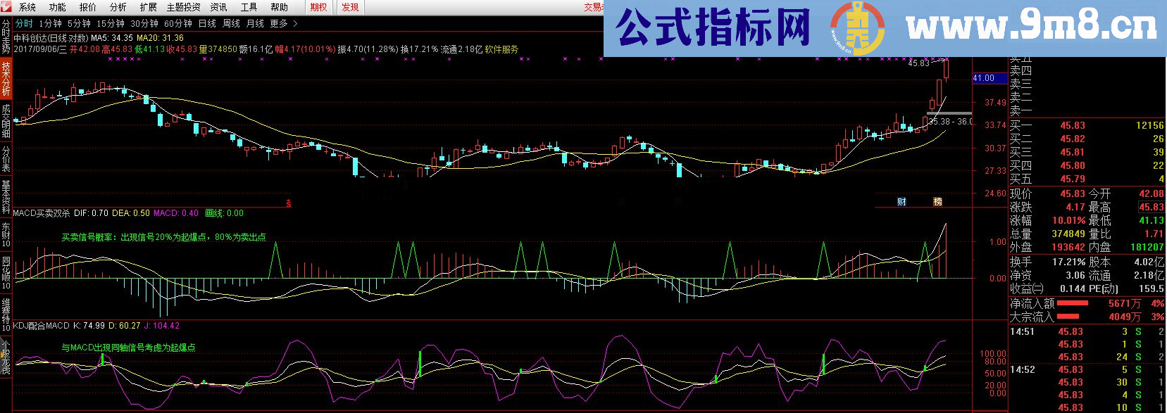Click the 14:51 trade tick row
This screenshot has height=413, width=1167.
pyautogui.click(x=1087, y=331)
